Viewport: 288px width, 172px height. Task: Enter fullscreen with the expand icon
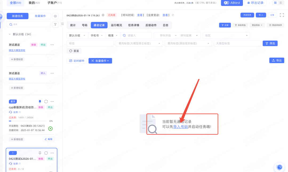[282, 15]
